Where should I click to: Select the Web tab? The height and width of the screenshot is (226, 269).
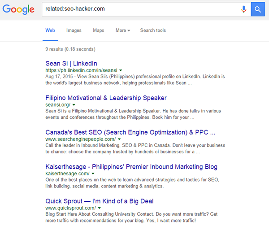coord(50,30)
